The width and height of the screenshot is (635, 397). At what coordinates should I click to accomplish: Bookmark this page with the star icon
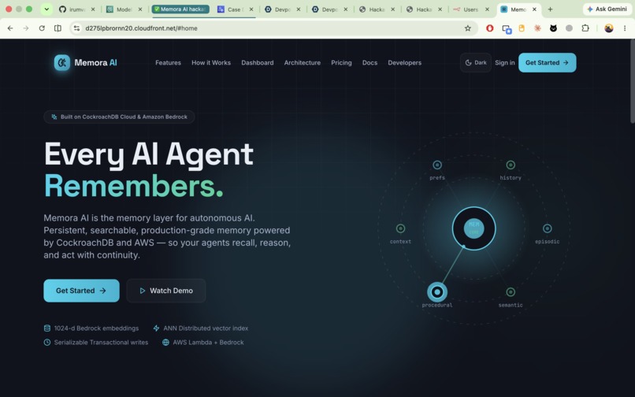tap(468, 28)
